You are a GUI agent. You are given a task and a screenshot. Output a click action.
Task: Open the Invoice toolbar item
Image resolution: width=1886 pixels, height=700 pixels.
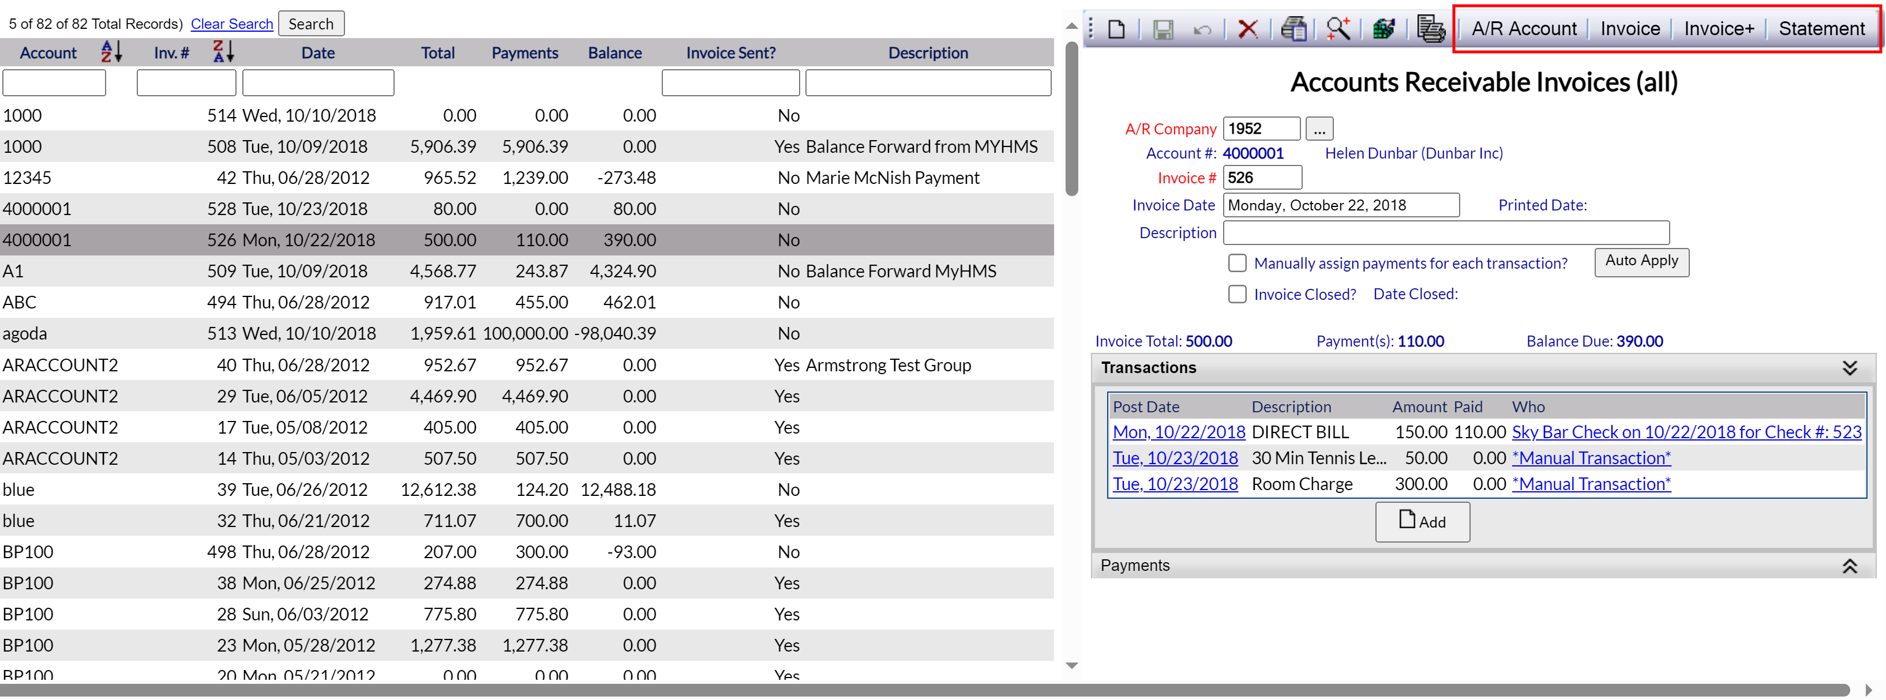pos(1630,28)
